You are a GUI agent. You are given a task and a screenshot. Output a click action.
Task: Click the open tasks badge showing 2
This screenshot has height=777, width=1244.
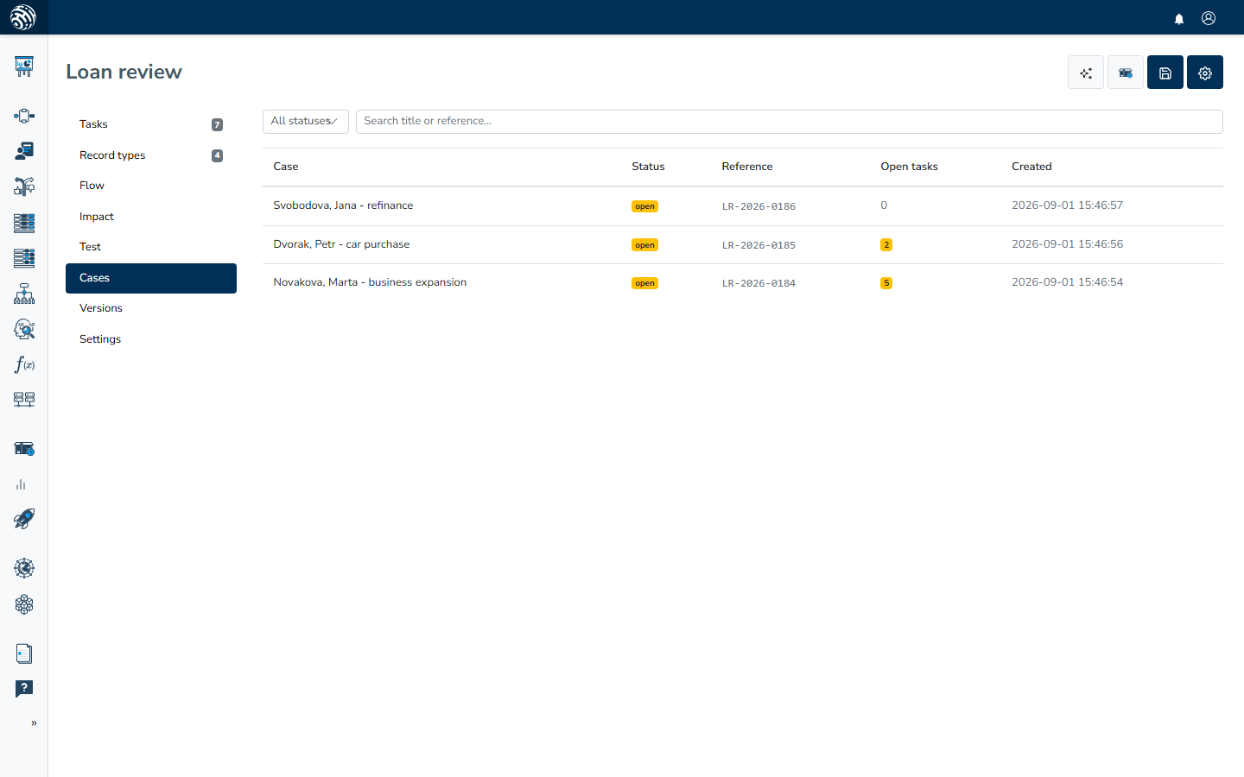886,245
